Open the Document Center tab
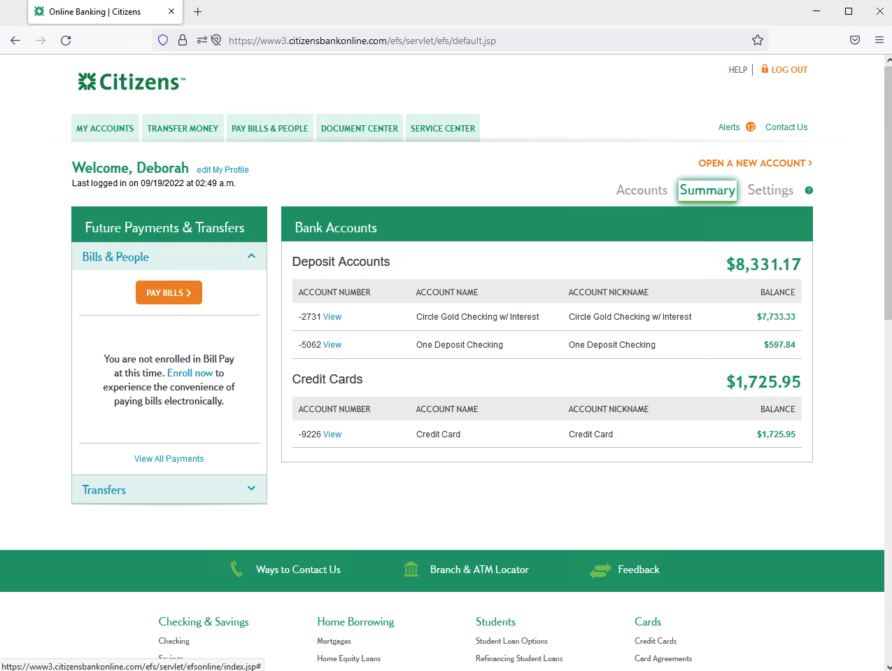Viewport: 892px width, 671px height. (360, 128)
